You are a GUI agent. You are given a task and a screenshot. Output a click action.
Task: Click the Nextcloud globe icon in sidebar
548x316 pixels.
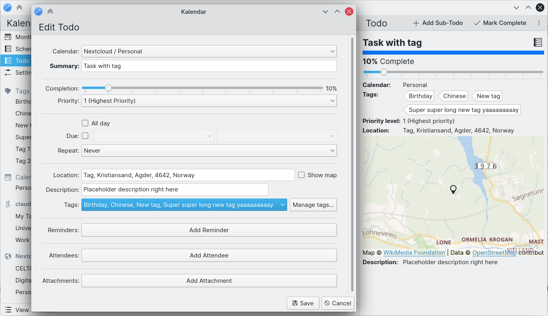click(x=8, y=256)
